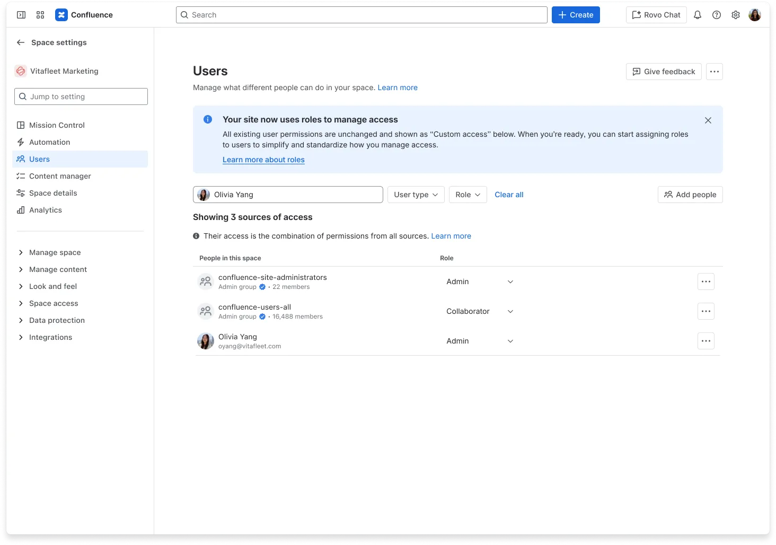776x545 pixels.
Task: Open the app switcher grid icon
Action: click(40, 15)
